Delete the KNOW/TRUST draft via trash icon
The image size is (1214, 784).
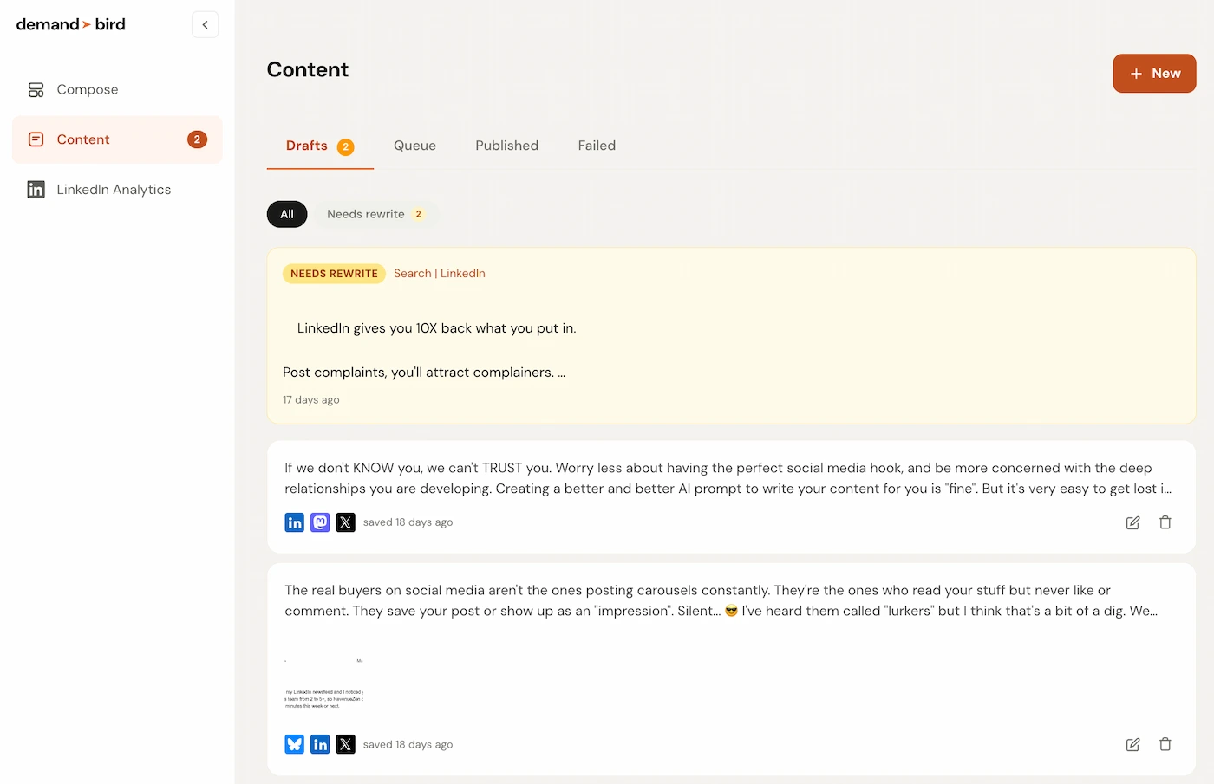tap(1165, 522)
